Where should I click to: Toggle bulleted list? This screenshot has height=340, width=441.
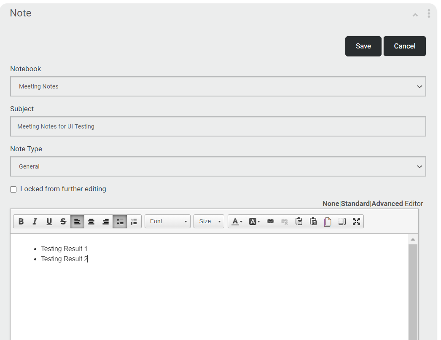120,222
